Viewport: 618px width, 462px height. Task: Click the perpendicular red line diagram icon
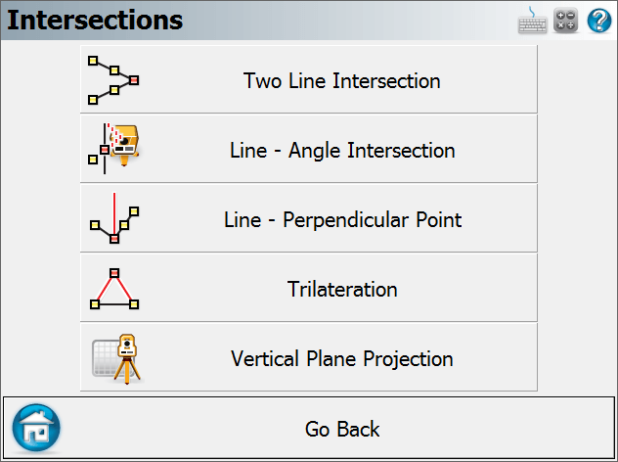coord(114,218)
